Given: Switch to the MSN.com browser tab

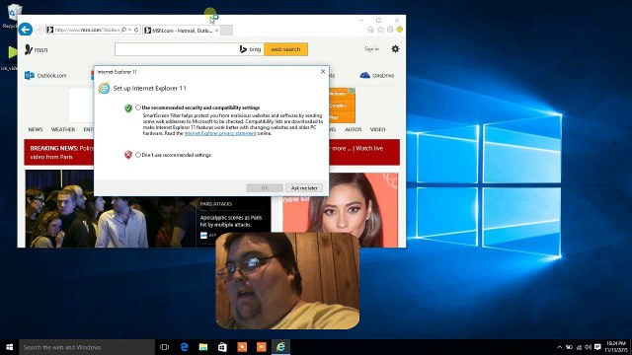Looking at the screenshot, I should (x=182, y=31).
